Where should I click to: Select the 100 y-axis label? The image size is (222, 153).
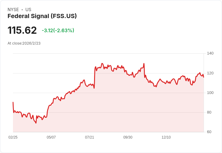tap(210, 93)
